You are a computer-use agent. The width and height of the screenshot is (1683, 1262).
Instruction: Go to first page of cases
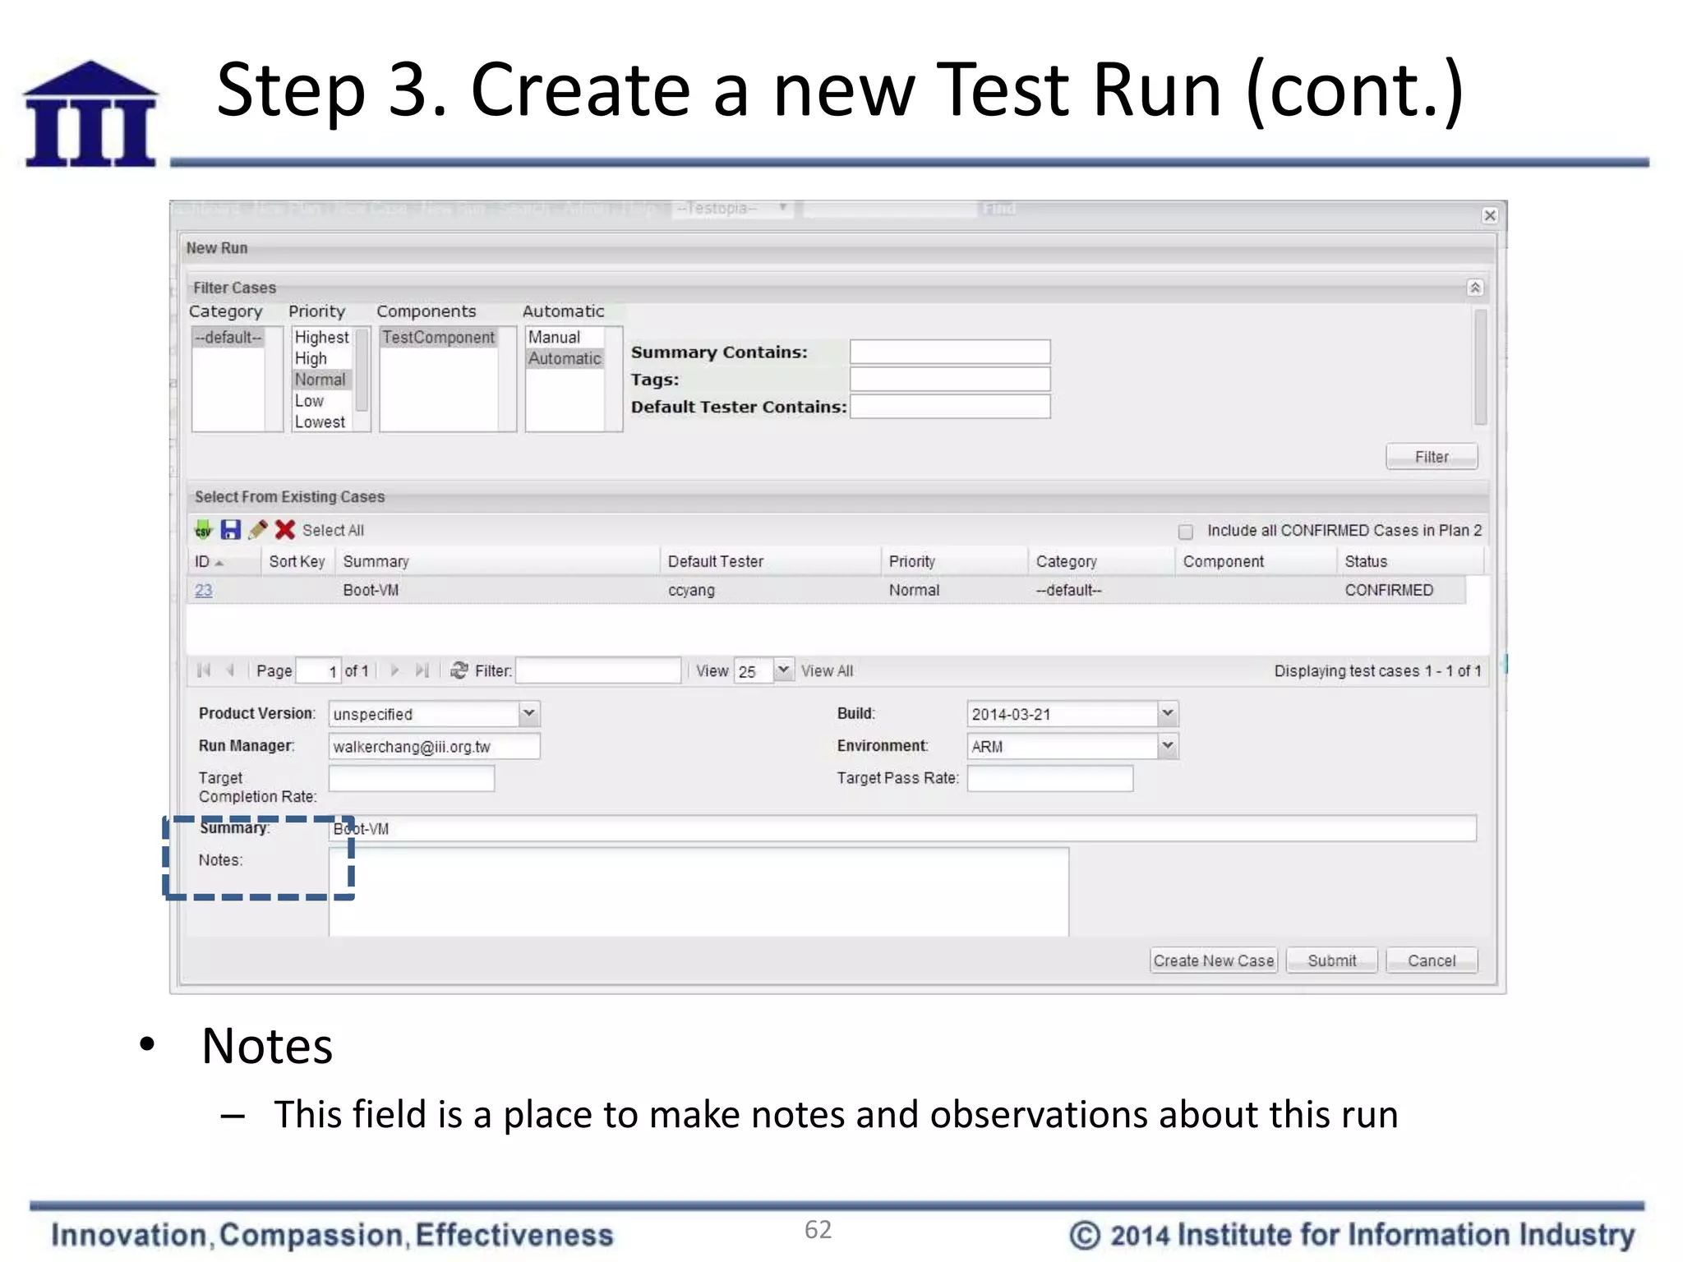(x=204, y=670)
